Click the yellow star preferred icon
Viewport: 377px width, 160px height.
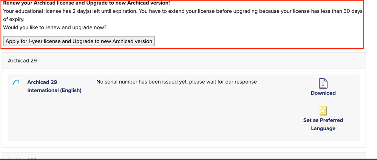pos(323,111)
